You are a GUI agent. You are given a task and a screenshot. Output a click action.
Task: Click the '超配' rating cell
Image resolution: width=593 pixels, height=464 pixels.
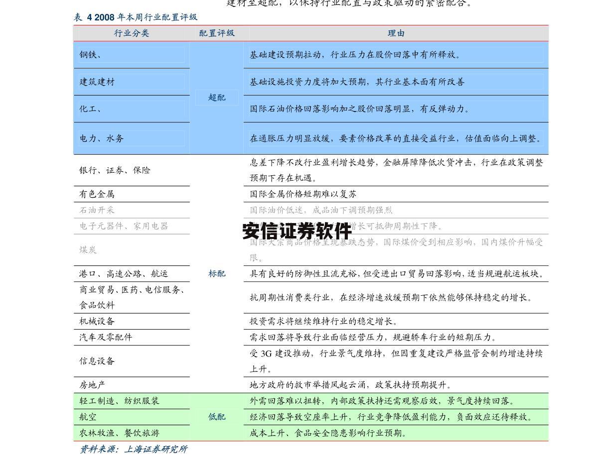[x=217, y=98]
